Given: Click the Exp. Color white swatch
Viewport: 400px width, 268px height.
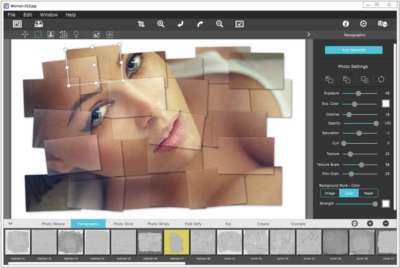Looking at the screenshot, I should point(385,103).
